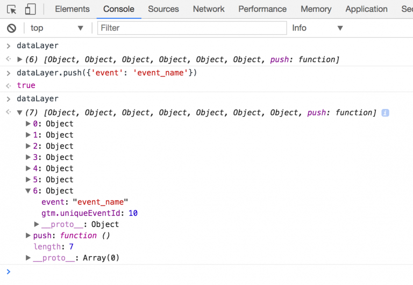
Task: Switch to the Network tab
Action: (x=209, y=9)
